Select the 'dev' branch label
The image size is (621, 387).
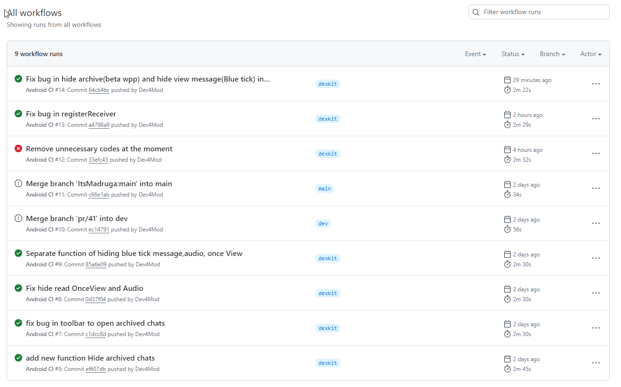point(323,223)
